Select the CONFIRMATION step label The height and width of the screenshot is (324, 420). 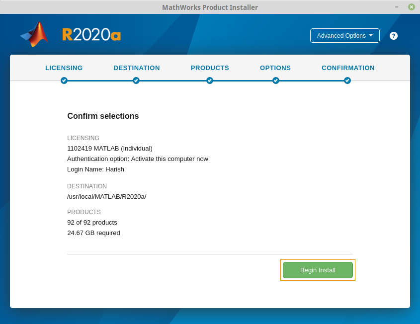click(348, 68)
